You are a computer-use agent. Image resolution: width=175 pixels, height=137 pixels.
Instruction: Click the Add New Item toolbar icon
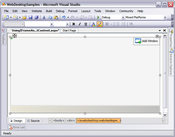16,17
